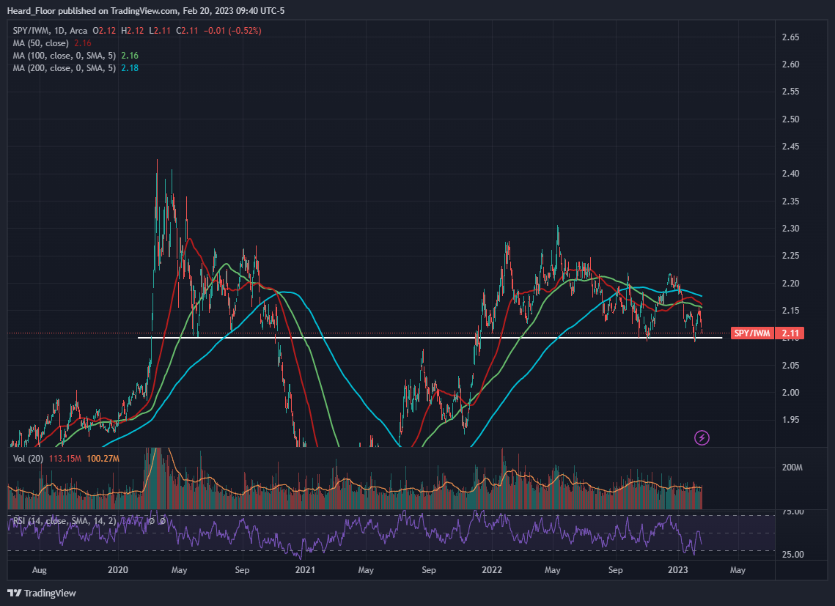Screen dimensions: 835x606
Task: Click the 2.65 price axis label
Action: [x=790, y=37]
